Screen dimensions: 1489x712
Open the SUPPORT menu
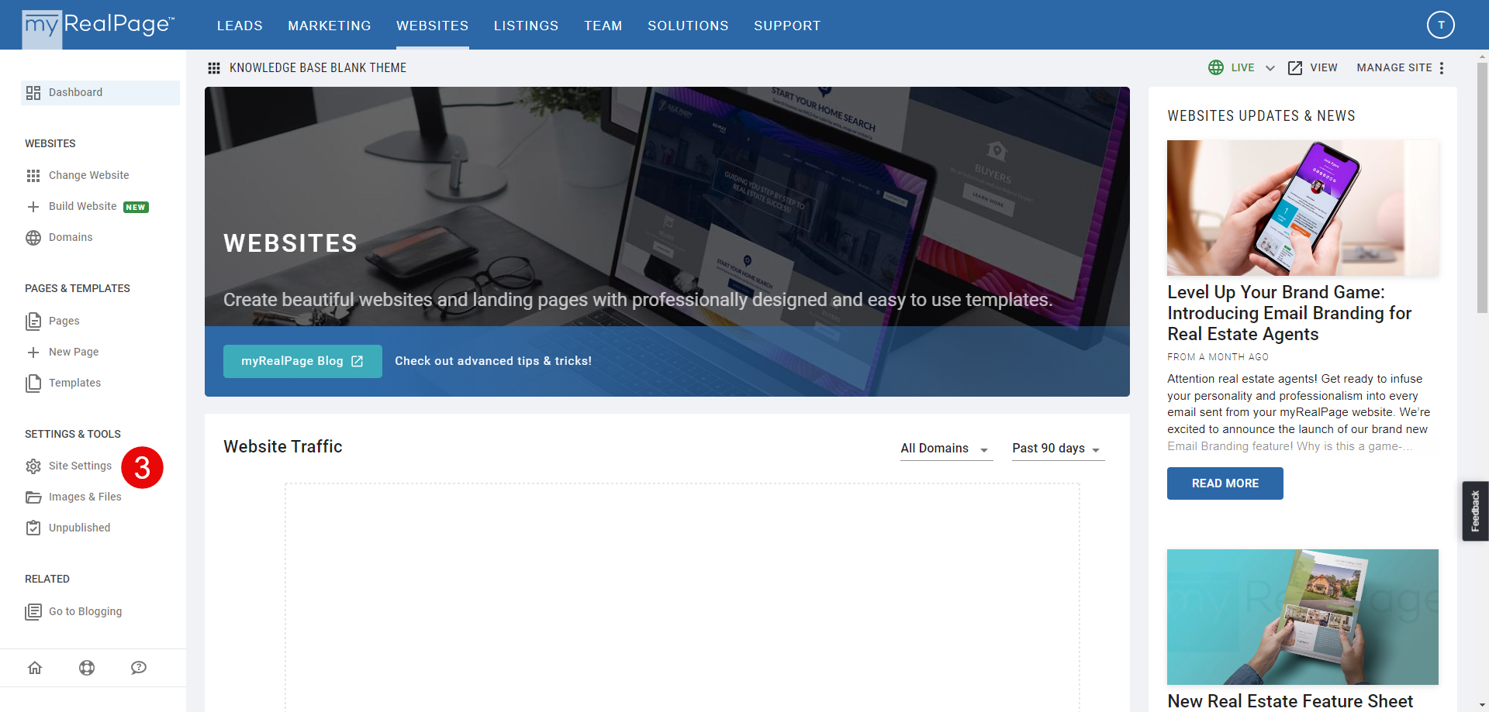tap(787, 26)
